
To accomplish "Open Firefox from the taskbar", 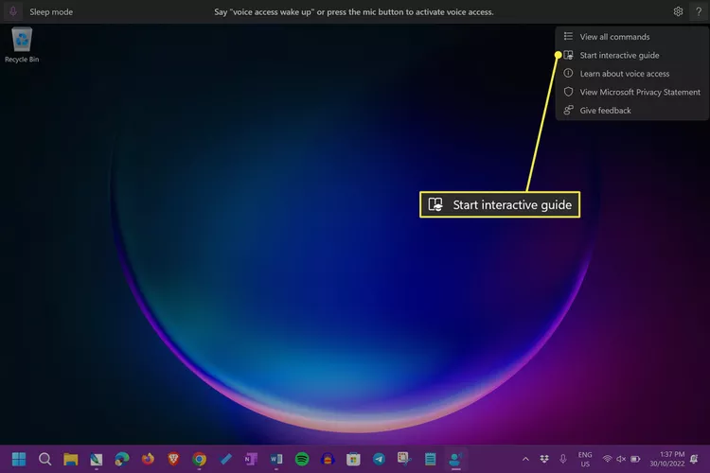I will 148,459.
